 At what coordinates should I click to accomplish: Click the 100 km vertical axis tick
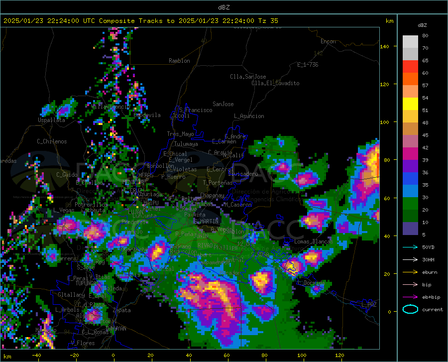384,122
